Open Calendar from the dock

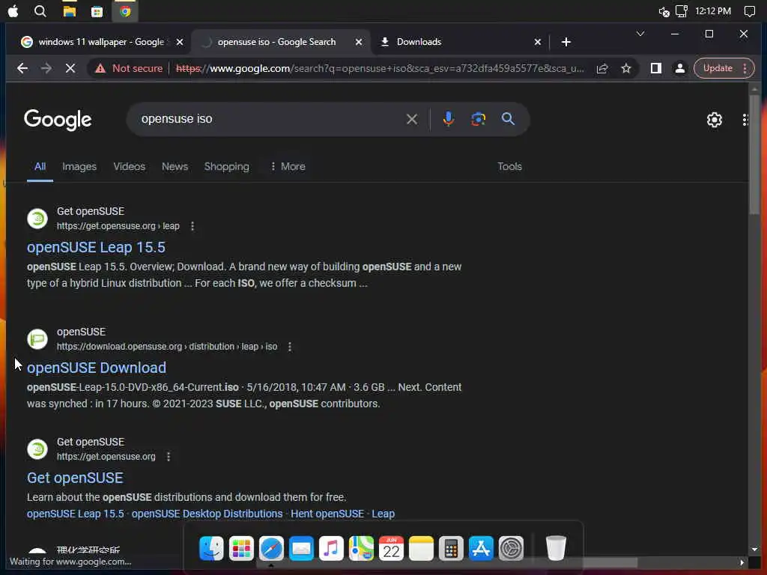pos(391,548)
